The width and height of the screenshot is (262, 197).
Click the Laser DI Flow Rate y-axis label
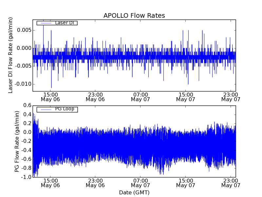click(10, 55)
